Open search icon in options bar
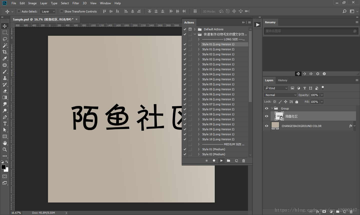The image size is (360, 215). tap(344, 11)
